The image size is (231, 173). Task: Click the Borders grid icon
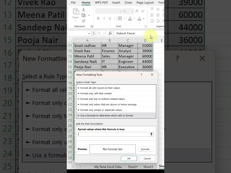[120, 18]
